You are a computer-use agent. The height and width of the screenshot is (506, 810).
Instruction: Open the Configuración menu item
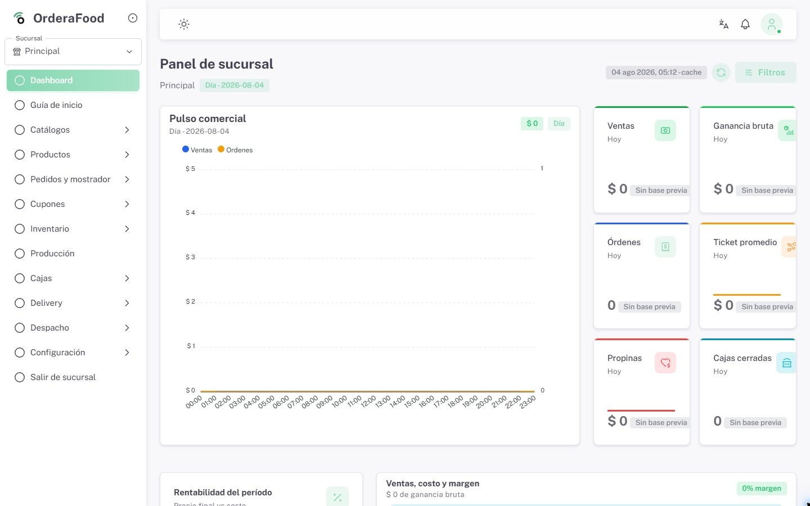click(x=73, y=353)
